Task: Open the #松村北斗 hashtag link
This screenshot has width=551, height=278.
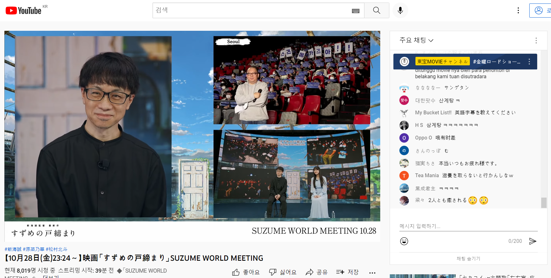Action: point(57,249)
